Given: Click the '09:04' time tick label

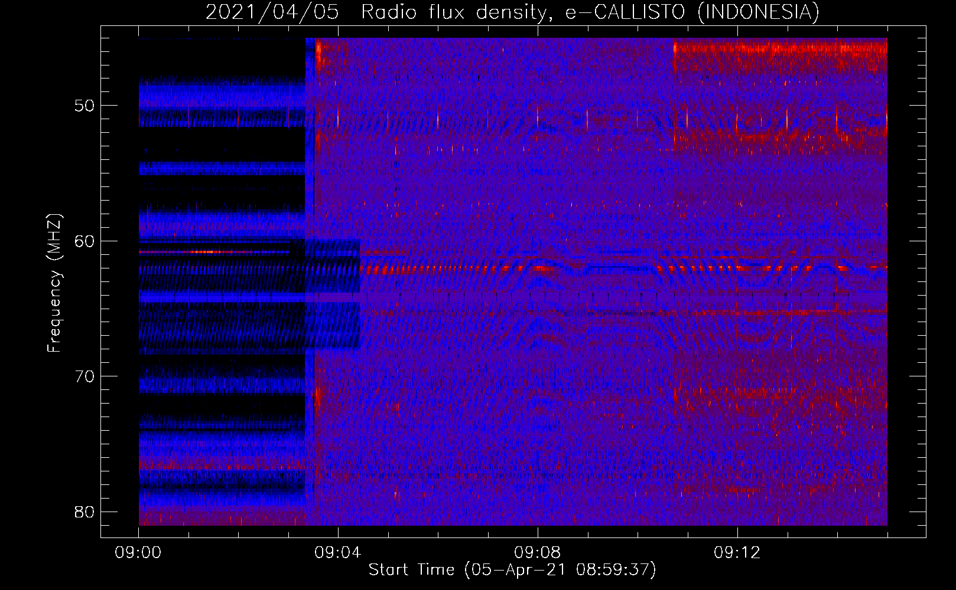Looking at the screenshot, I should tap(338, 553).
